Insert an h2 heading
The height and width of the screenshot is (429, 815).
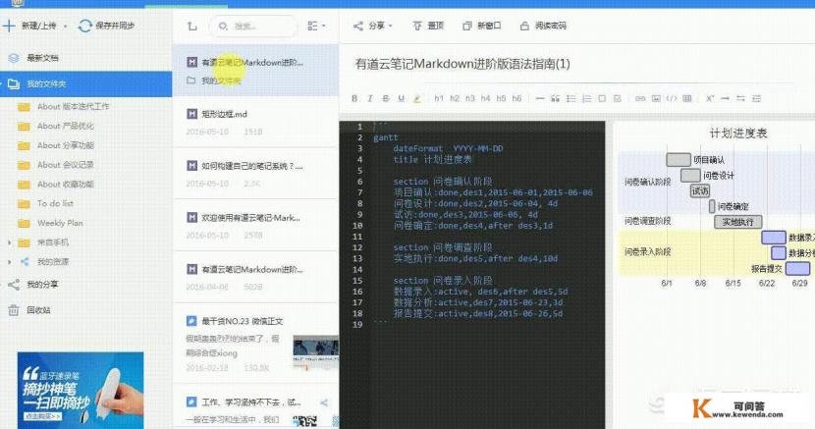point(455,98)
